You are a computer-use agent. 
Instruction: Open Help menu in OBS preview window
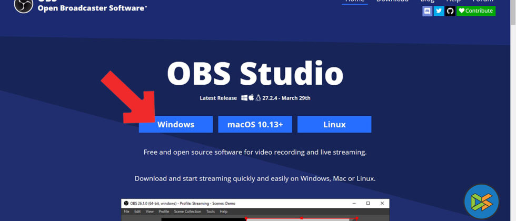pyautogui.click(x=223, y=212)
